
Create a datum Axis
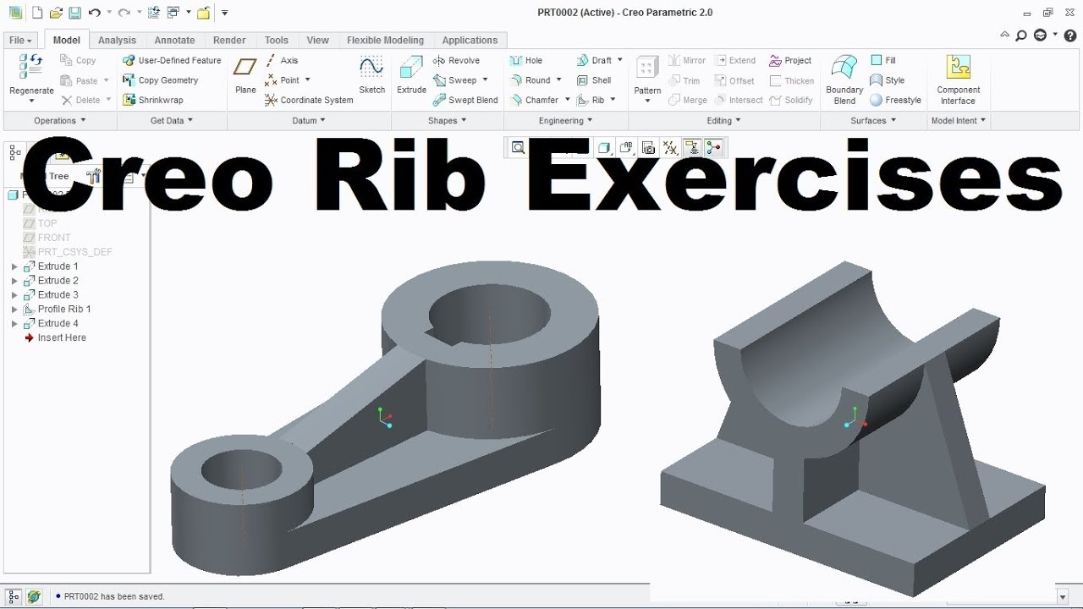click(x=282, y=60)
